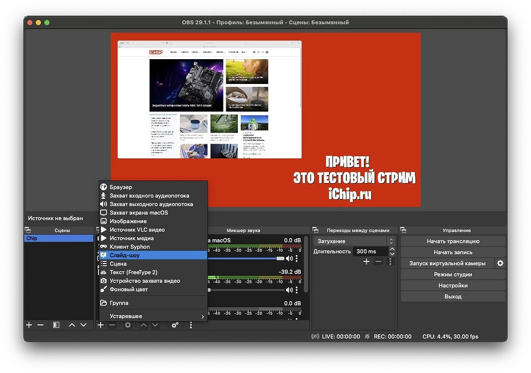Screen dimensions: 531x373
Task: Click the Начать трансляцию button
Action: click(x=452, y=241)
